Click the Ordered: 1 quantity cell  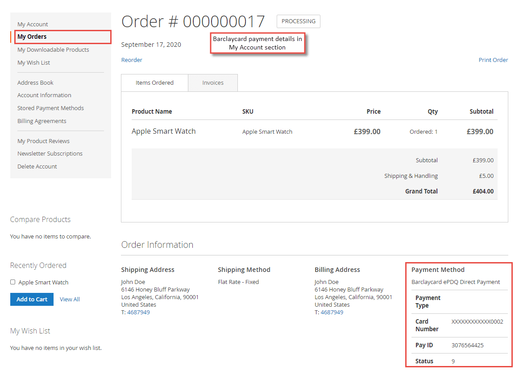pyautogui.click(x=424, y=132)
